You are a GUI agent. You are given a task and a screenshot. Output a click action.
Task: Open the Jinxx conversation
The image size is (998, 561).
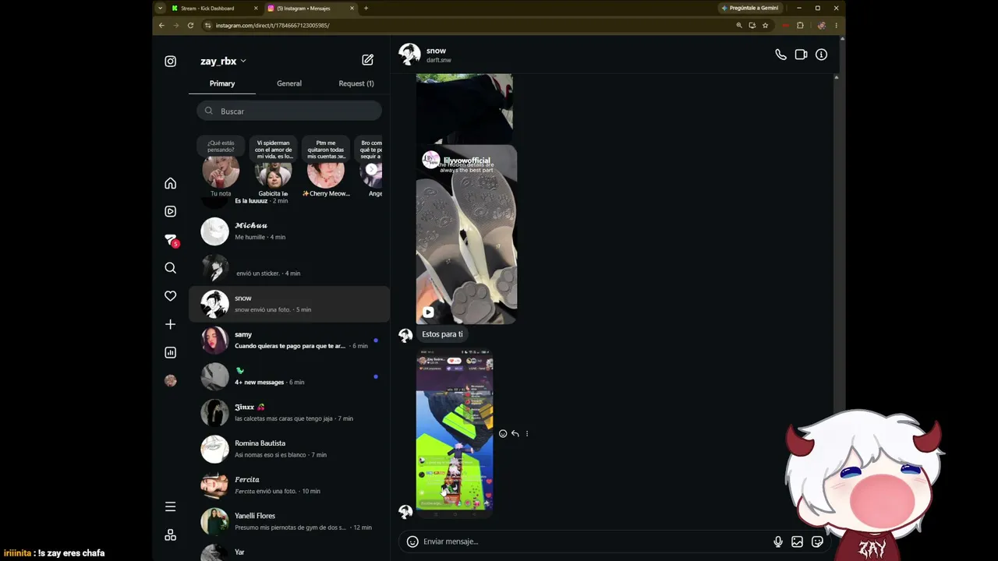289,412
